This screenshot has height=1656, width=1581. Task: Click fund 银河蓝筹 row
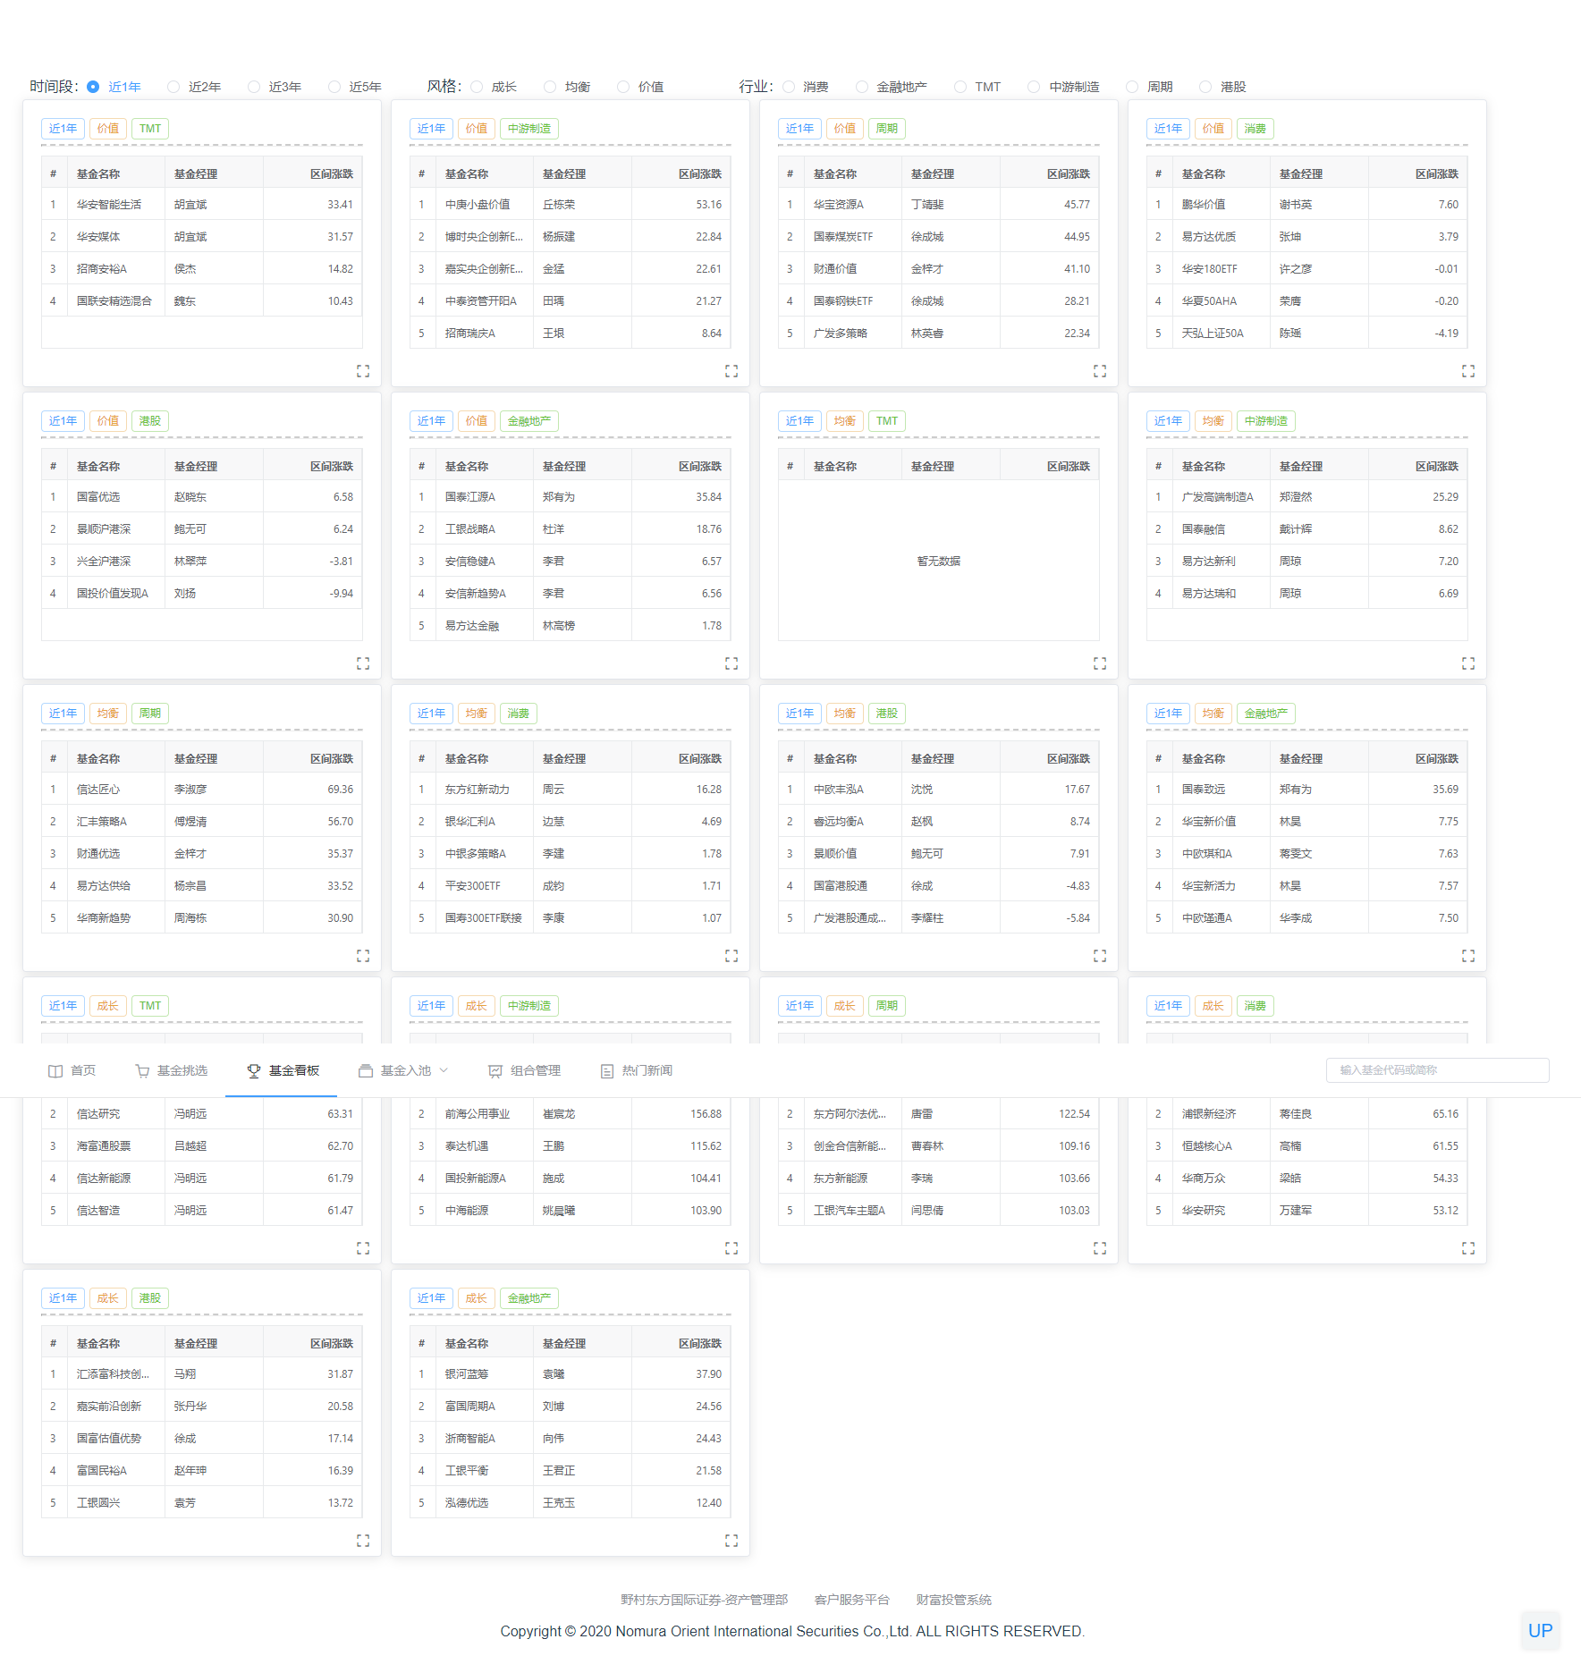[x=570, y=1374]
